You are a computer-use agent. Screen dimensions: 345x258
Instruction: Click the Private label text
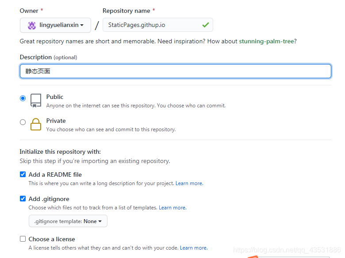(x=56, y=121)
